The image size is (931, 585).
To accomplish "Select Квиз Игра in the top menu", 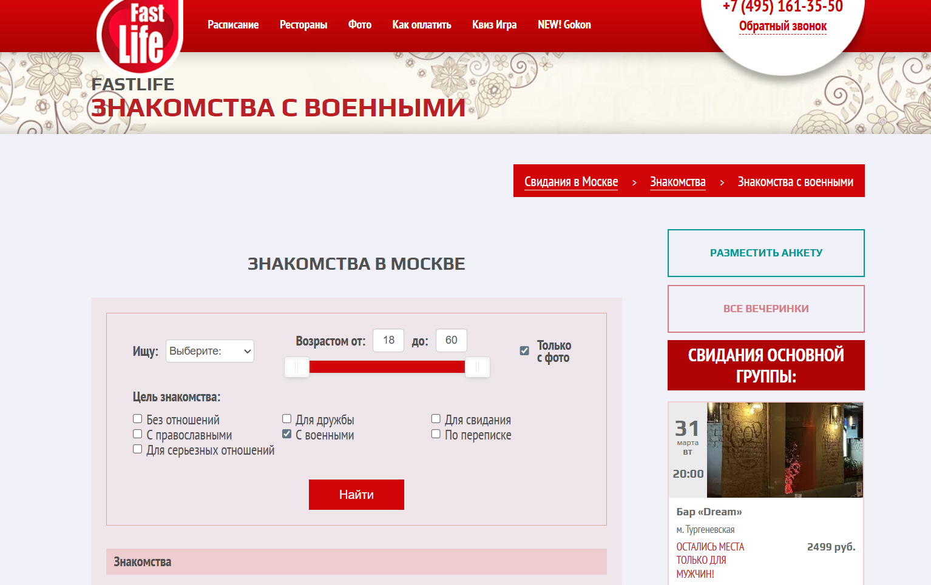I will click(x=495, y=25).
